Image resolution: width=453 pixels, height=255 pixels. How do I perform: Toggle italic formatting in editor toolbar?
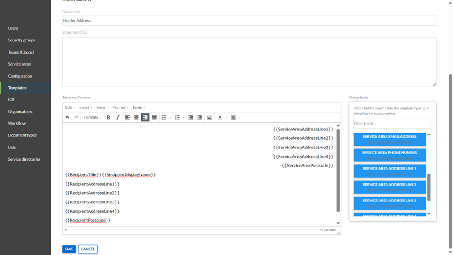click(x=118, y=117)
